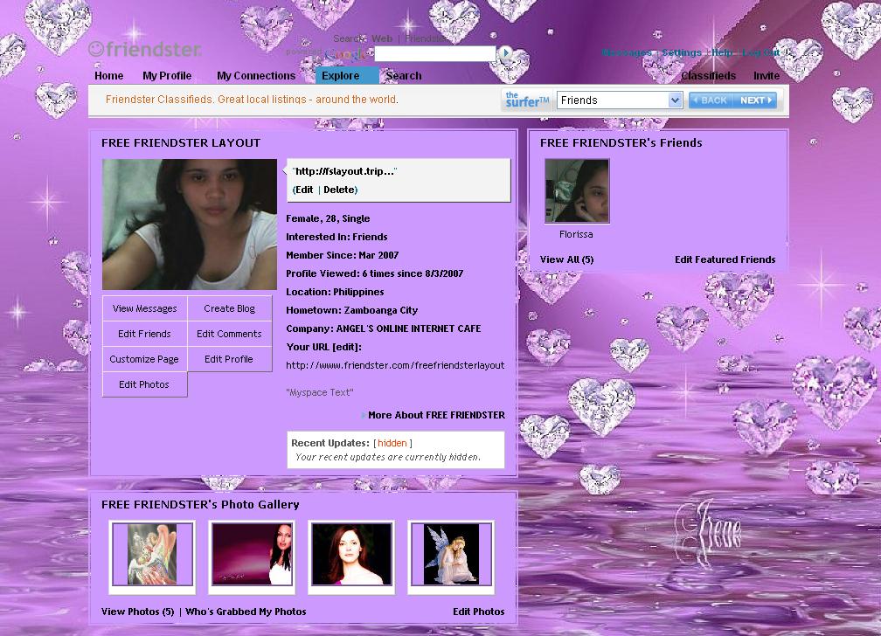The image size is (881, 636).
Task: Open the freefriendsterlayout profile URL link
Action: tap(395, 365)
